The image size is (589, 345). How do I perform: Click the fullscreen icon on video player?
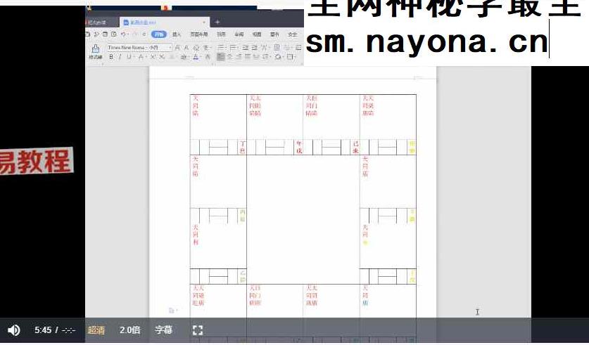[198, 330]
